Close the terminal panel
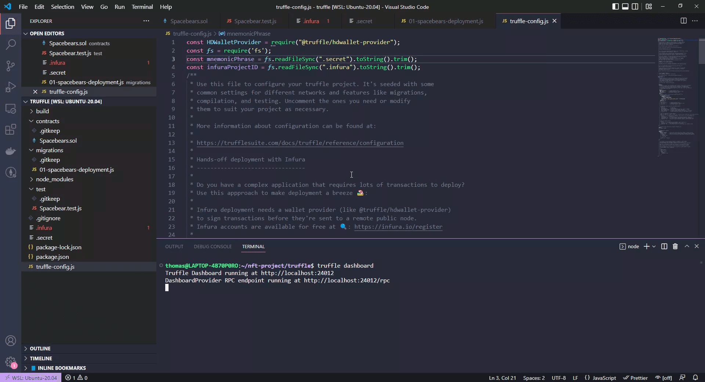Viewport: 705px width, 382px height. tap(697, 246)
